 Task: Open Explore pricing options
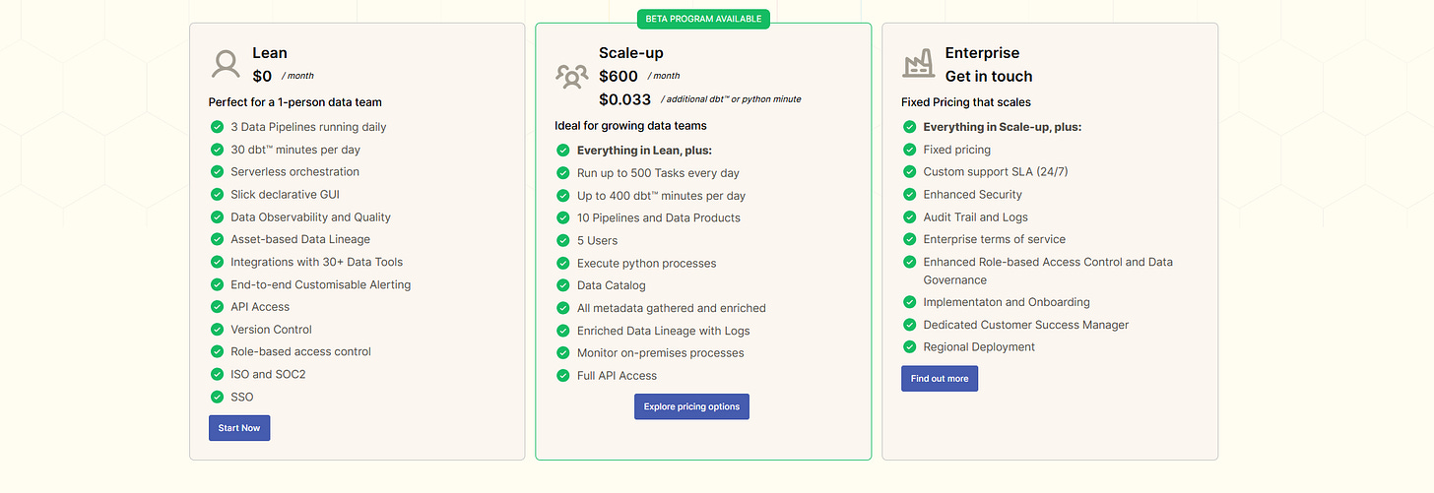(x=691, y=406)
